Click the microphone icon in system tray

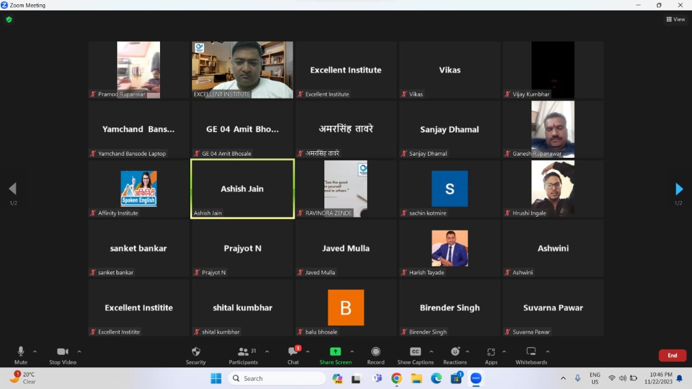[x=578, y=378]
